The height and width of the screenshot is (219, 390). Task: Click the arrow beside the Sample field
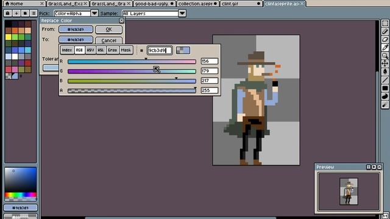pyautogui.click(x=182, y=13)
